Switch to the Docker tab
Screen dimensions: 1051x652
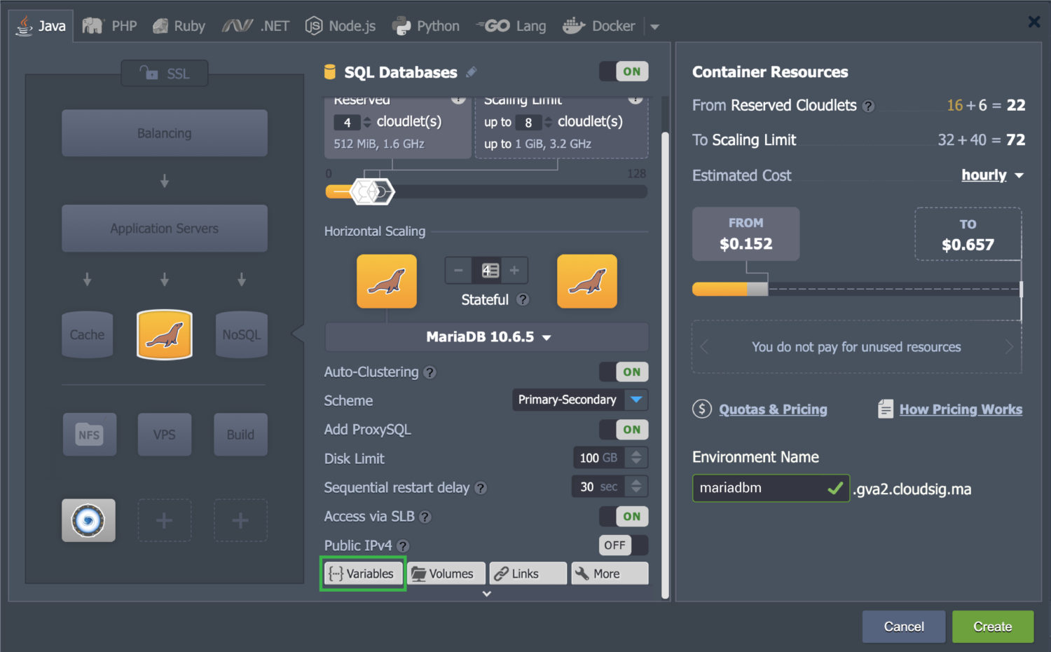[599, 25]
